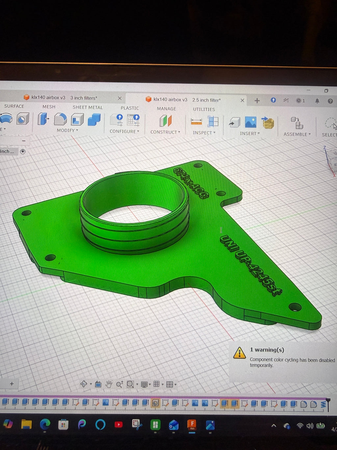Screen dimensions: 337x450
Task: Switch to the MESH tab
Action: (x=49, y=106)
